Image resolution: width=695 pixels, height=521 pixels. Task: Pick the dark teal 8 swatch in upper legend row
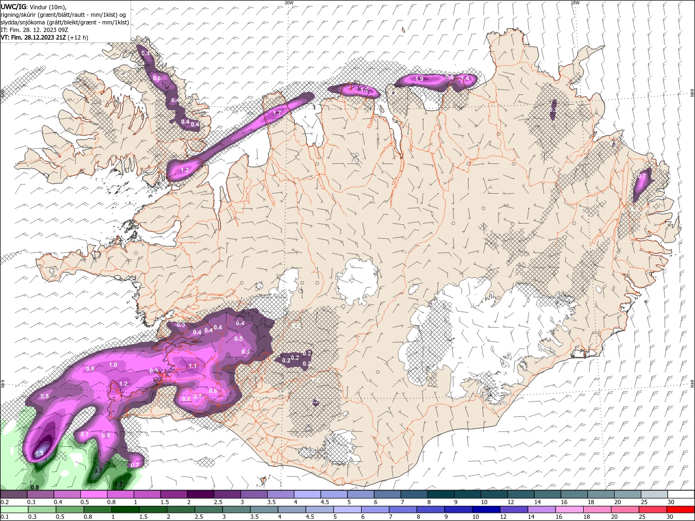tap(440, 494)
